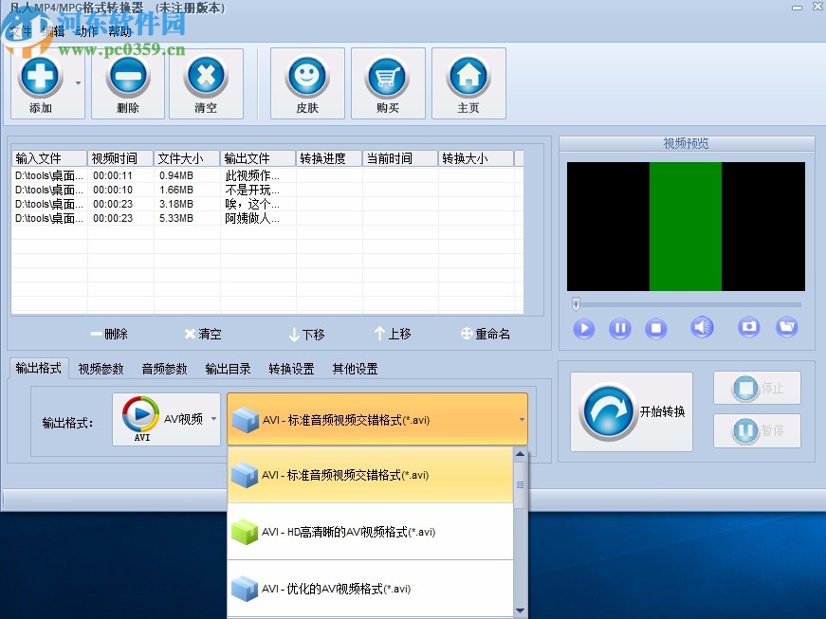The image size is (826, 619).
Task: Select AVI - HD高清晰的AV视频格式 from the list
Action: point(370,532)
